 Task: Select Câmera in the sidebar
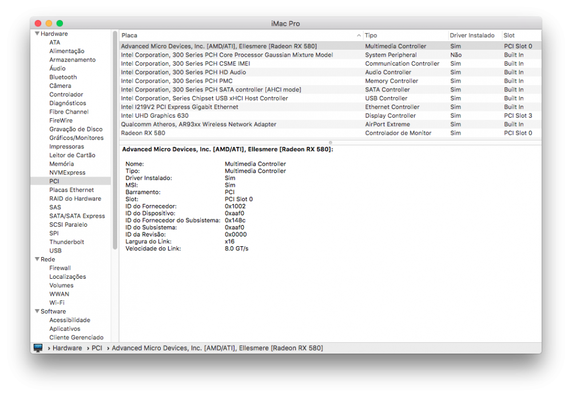click(x=60, y=86)
